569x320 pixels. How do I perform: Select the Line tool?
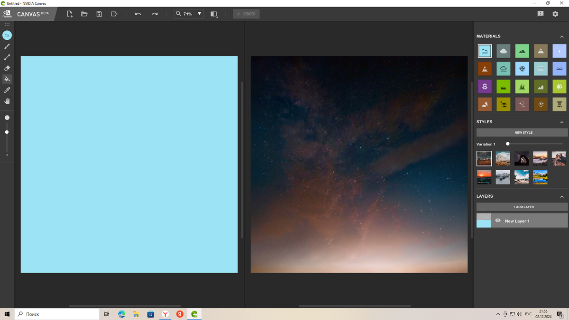coord(7,57)
